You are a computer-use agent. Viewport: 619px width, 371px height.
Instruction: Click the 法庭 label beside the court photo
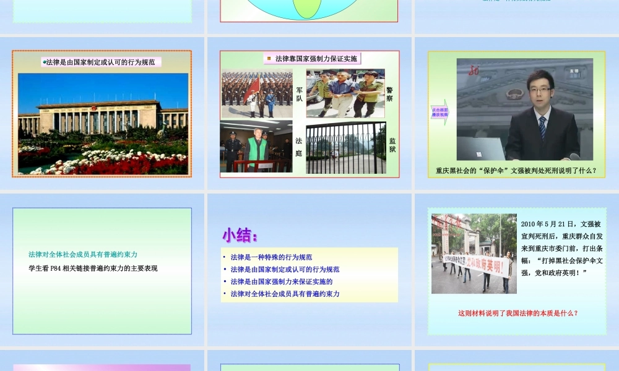(299, 147)
